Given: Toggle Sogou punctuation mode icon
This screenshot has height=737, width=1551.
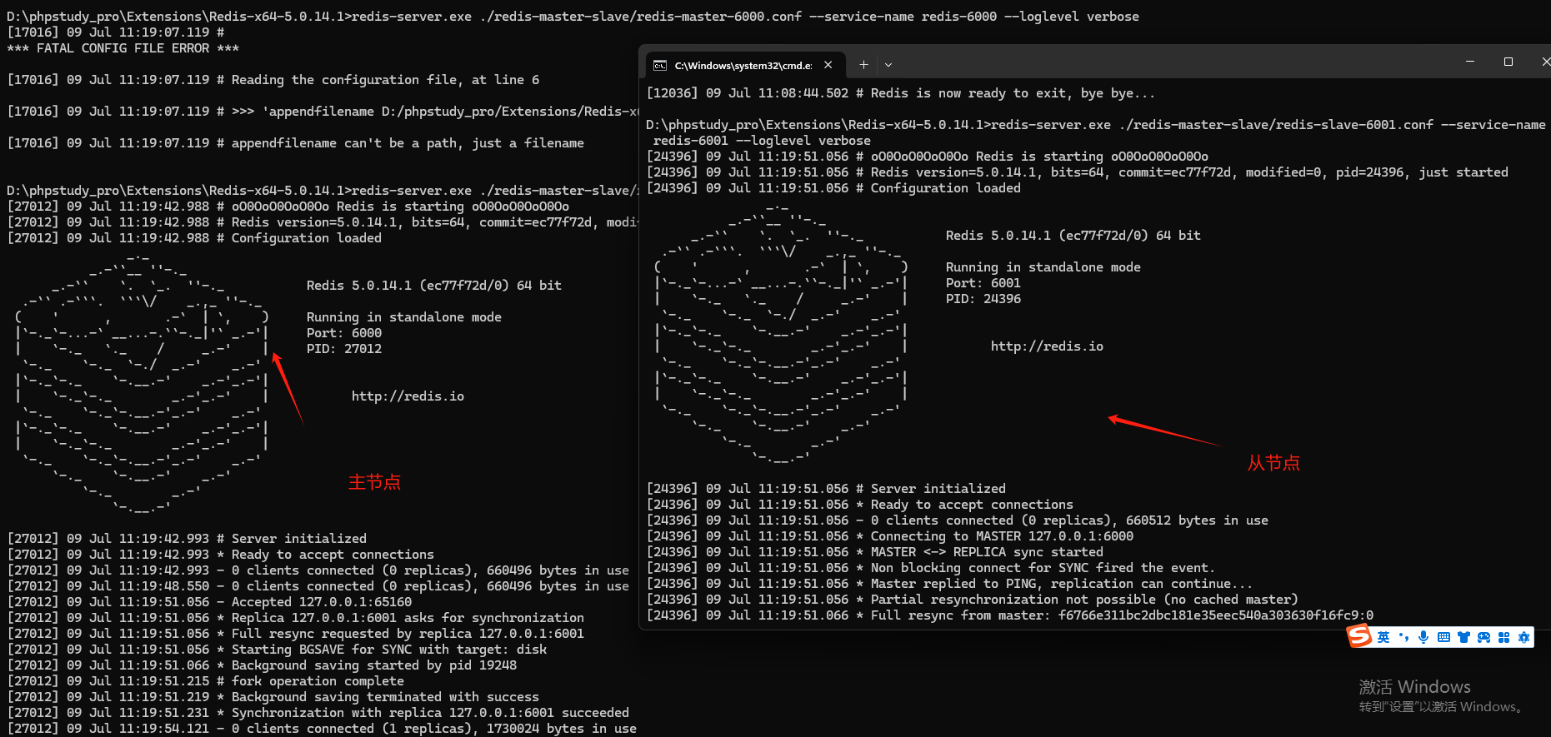Looking at the screenshot, I should click(x=1403, y=638).
